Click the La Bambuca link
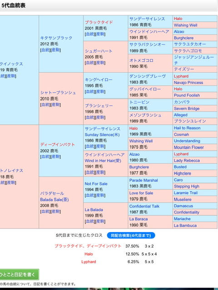The width and height of the screenshot is (218, 290). click(x=185, y=226)
